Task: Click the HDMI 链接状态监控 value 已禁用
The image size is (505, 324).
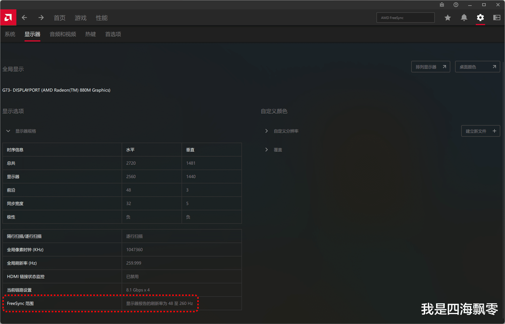Action: click(132, 277)
